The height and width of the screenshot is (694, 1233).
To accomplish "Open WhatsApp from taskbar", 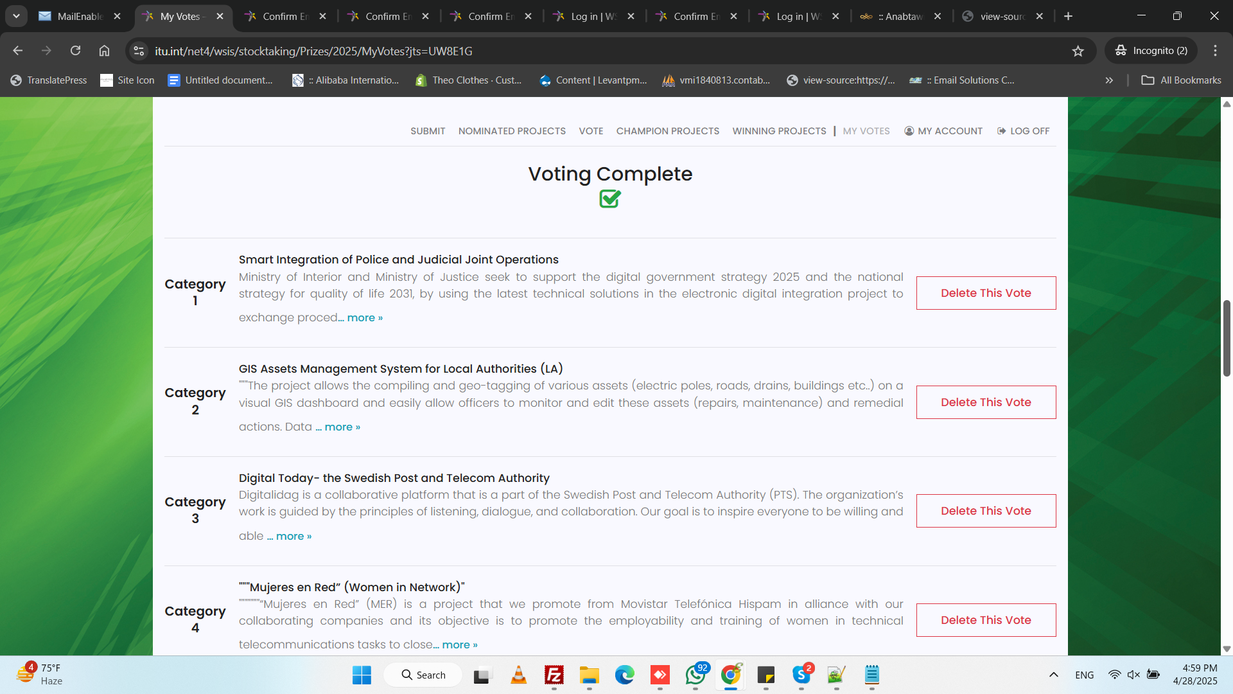I will click(695, 675).
